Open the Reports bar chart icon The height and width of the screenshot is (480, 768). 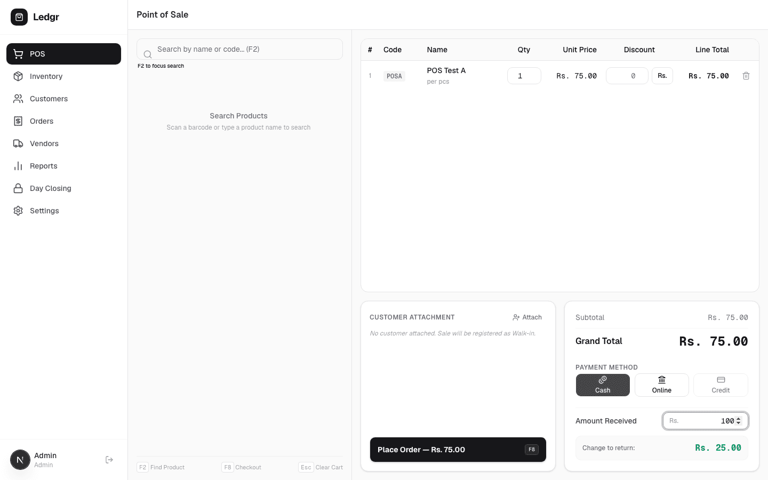[x=18, y=166]
